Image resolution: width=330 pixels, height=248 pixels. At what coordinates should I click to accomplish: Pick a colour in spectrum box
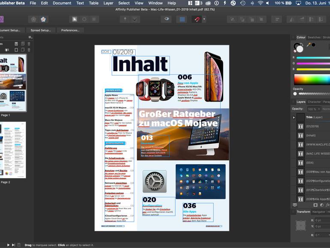(x=312, y=79)
